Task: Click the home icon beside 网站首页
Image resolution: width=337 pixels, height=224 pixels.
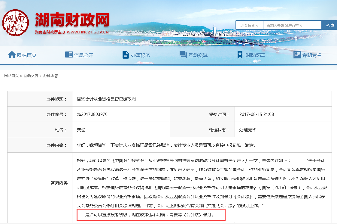Action: [12, 54]
